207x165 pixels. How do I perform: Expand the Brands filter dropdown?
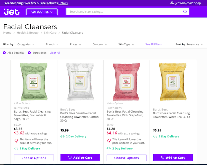52,44
